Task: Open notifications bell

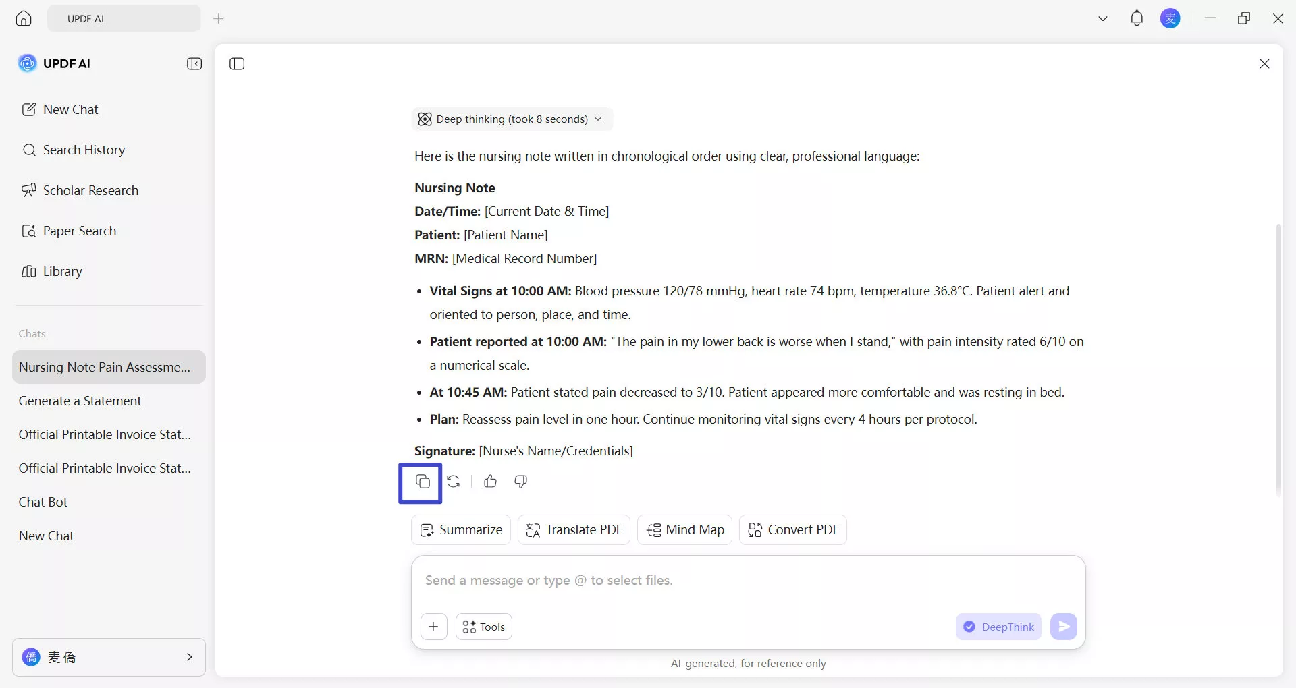Action: [1137, 18]
